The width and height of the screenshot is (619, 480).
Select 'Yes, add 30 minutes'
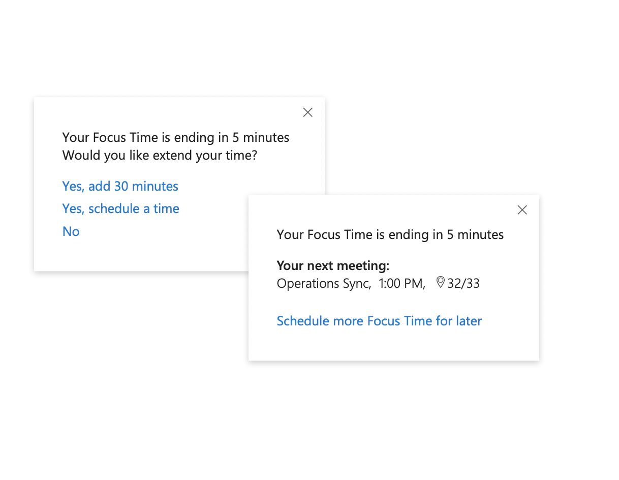click(x=120, y=186)
